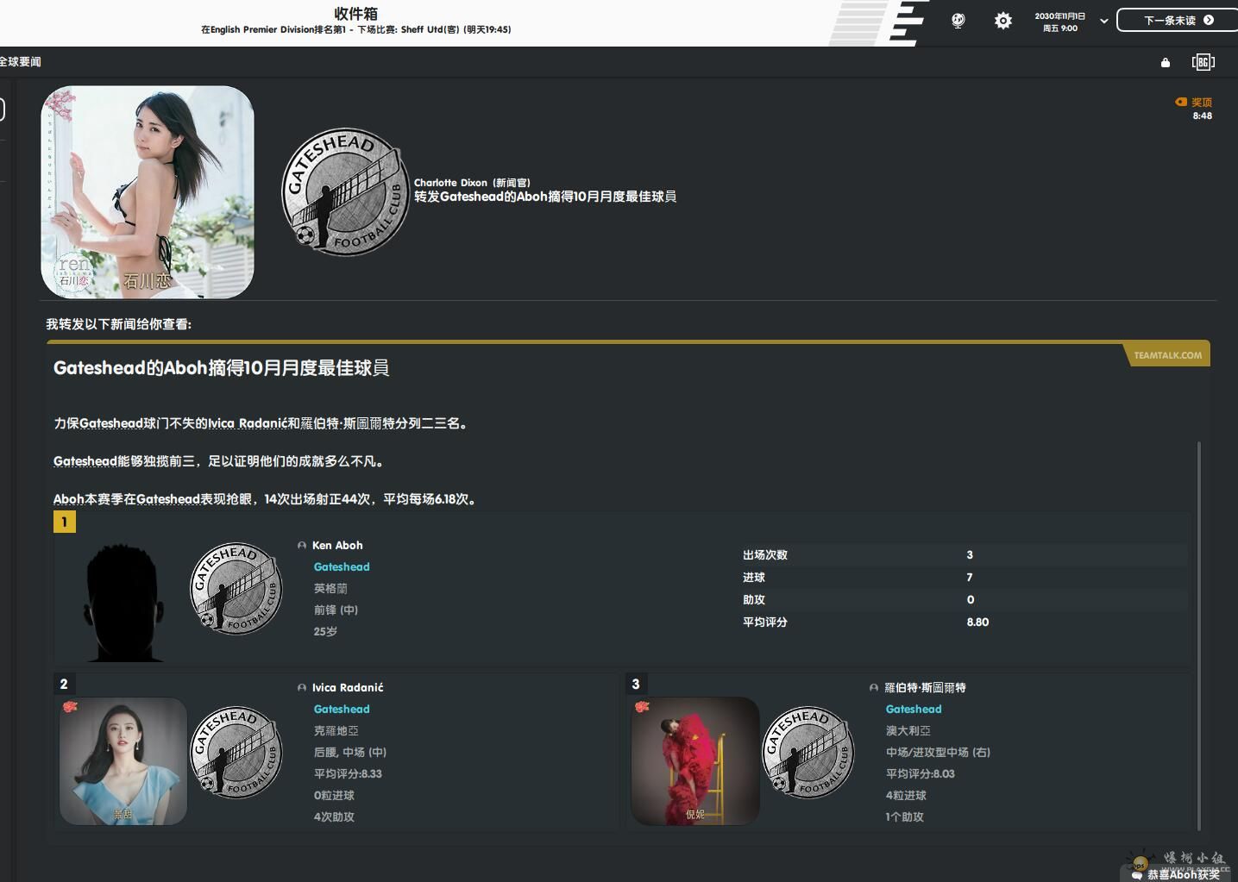Open Gateshead link in 能够独揽前三 sentence
1238x882 pixels.
point(85,461)
